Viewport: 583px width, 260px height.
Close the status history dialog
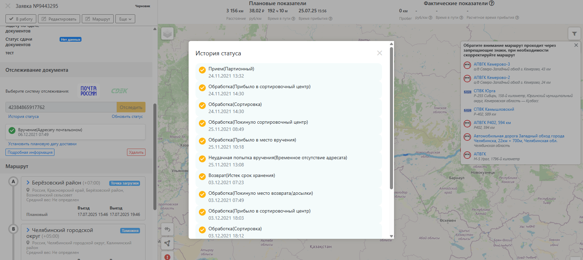[x=379, y=53]
